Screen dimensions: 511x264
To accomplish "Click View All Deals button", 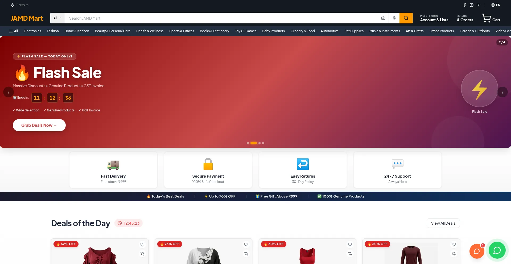I will (443, 223).
